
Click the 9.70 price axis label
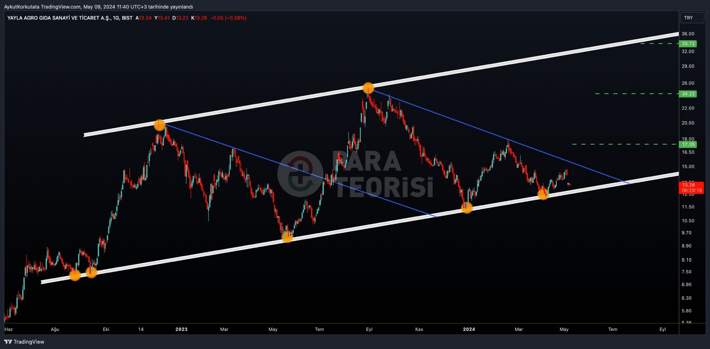coord(686,232)
